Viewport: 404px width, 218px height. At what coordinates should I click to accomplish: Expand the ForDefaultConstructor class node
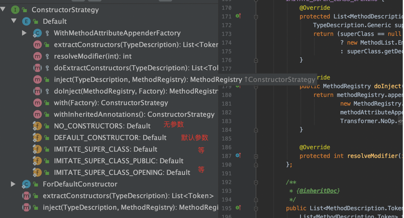click(x=13, y=184)
